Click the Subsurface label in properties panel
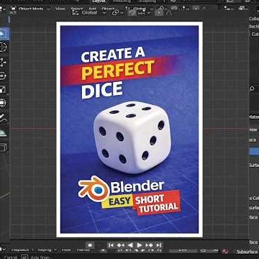259x259 pixels. (x=247, y=252)
